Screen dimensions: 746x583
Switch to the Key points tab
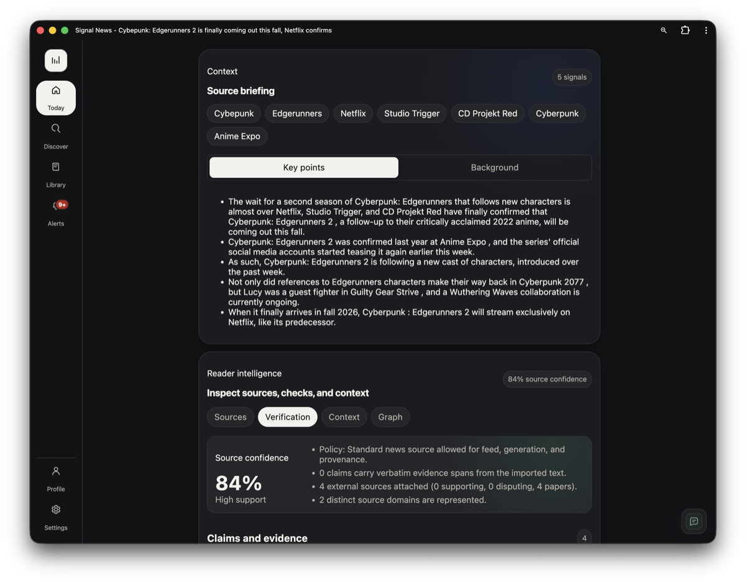point(304,167)
